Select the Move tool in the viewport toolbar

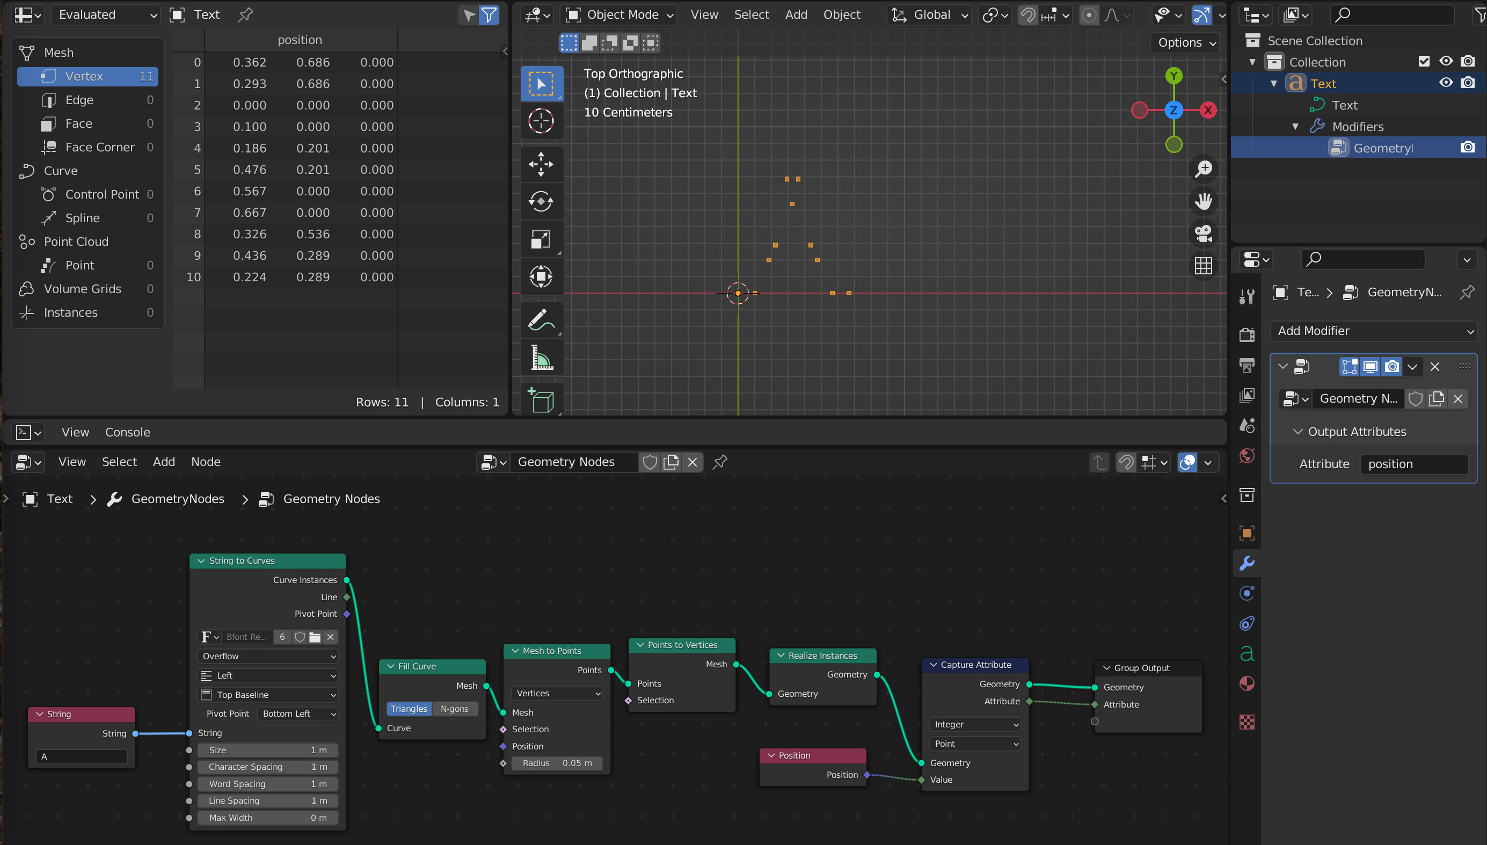[x=541, y=164]
